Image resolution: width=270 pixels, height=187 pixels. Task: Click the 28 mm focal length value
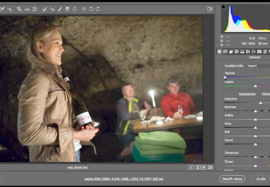coord(263,44)
